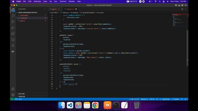Open the Source Control view

point(13,22)
